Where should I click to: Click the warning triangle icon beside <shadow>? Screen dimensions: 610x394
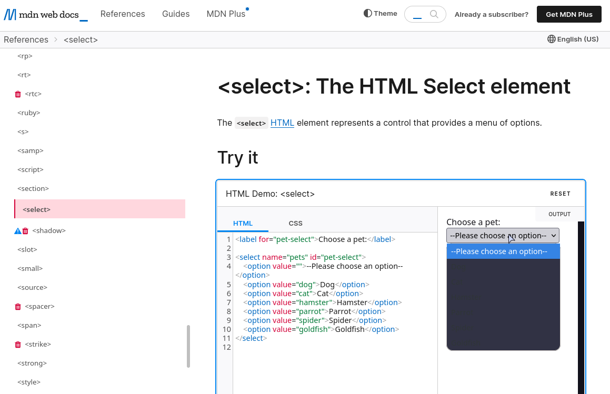17,230
